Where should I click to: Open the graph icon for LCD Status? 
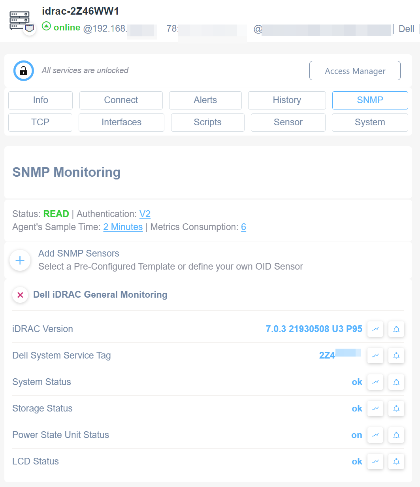pyautogui.click(x=375, y=461)
